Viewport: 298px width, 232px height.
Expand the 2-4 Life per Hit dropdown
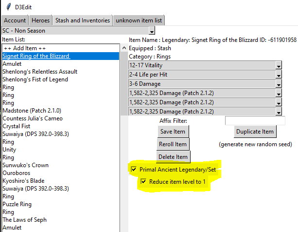(205, 75)
